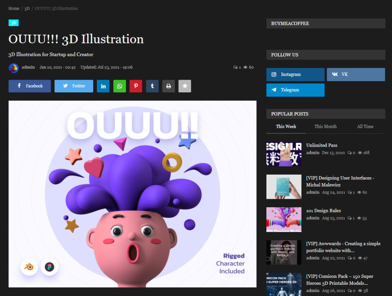Share the post on Twitter
This screenshot has height=296, width=392.
74,86
